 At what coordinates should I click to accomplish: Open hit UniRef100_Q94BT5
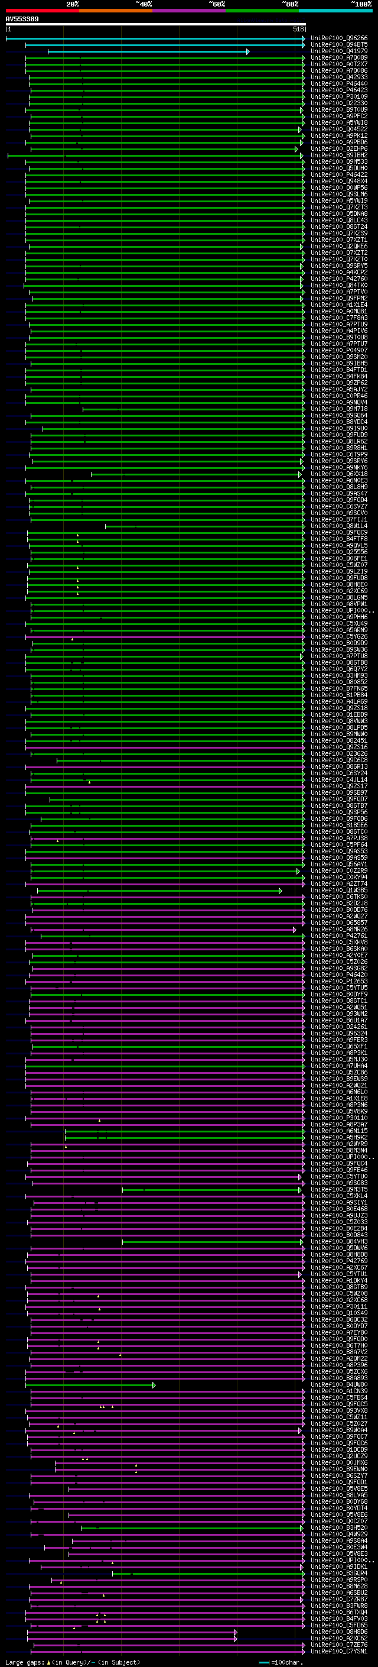[x=339, y=45]
